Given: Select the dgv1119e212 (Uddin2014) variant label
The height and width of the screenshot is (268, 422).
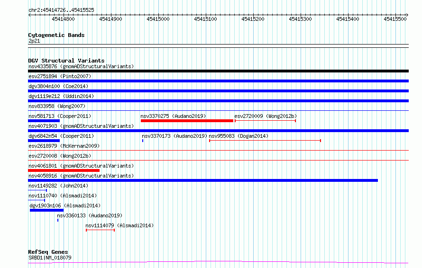Looking at the screenshot, I should (x=61, y=96).
